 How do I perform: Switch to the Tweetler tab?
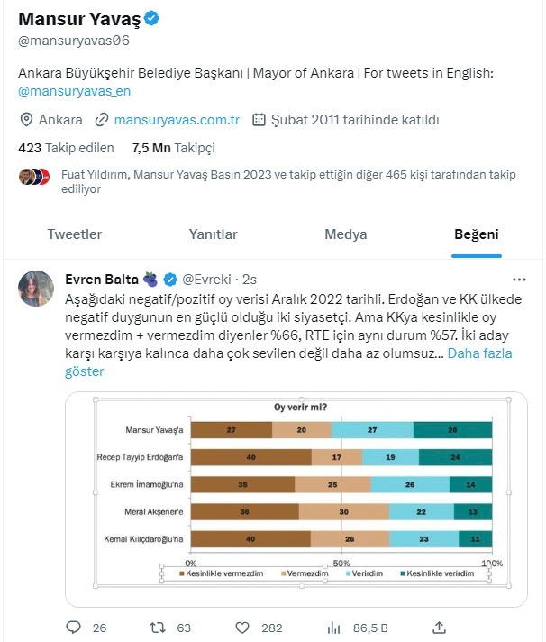coord(75,234)
